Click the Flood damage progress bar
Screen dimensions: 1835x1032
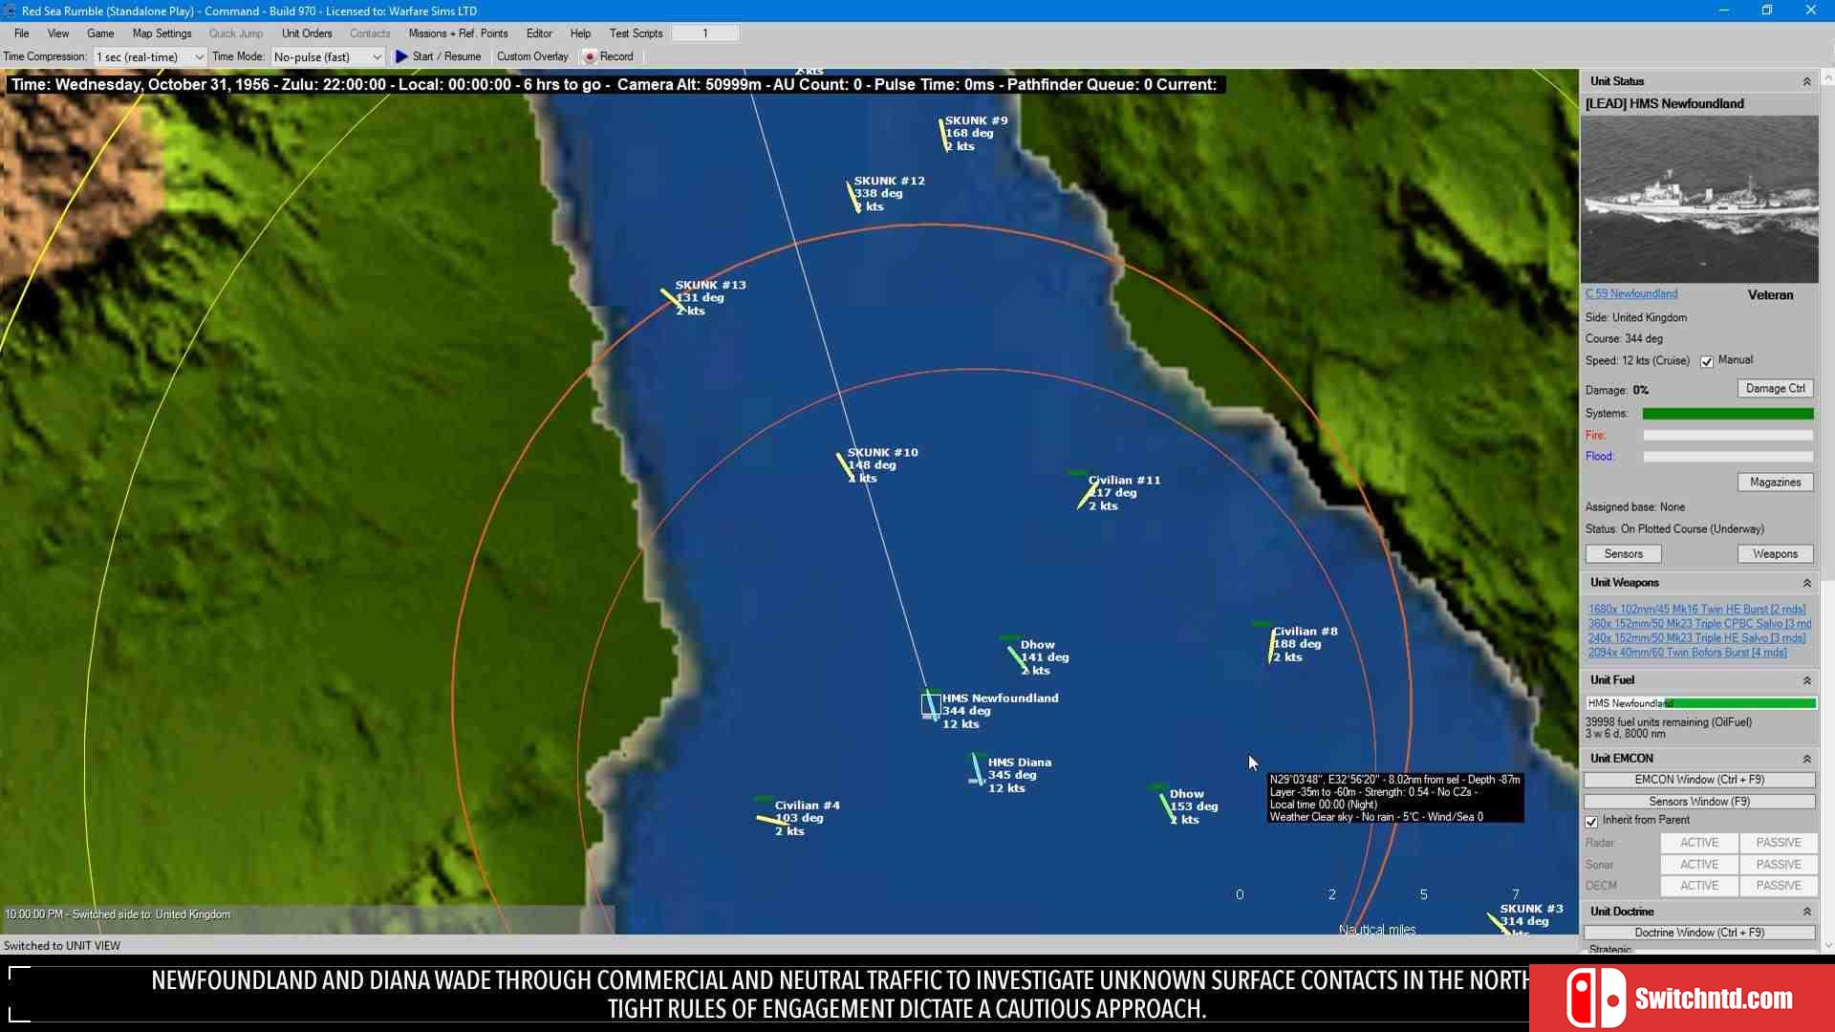[x=1727, y=457]
